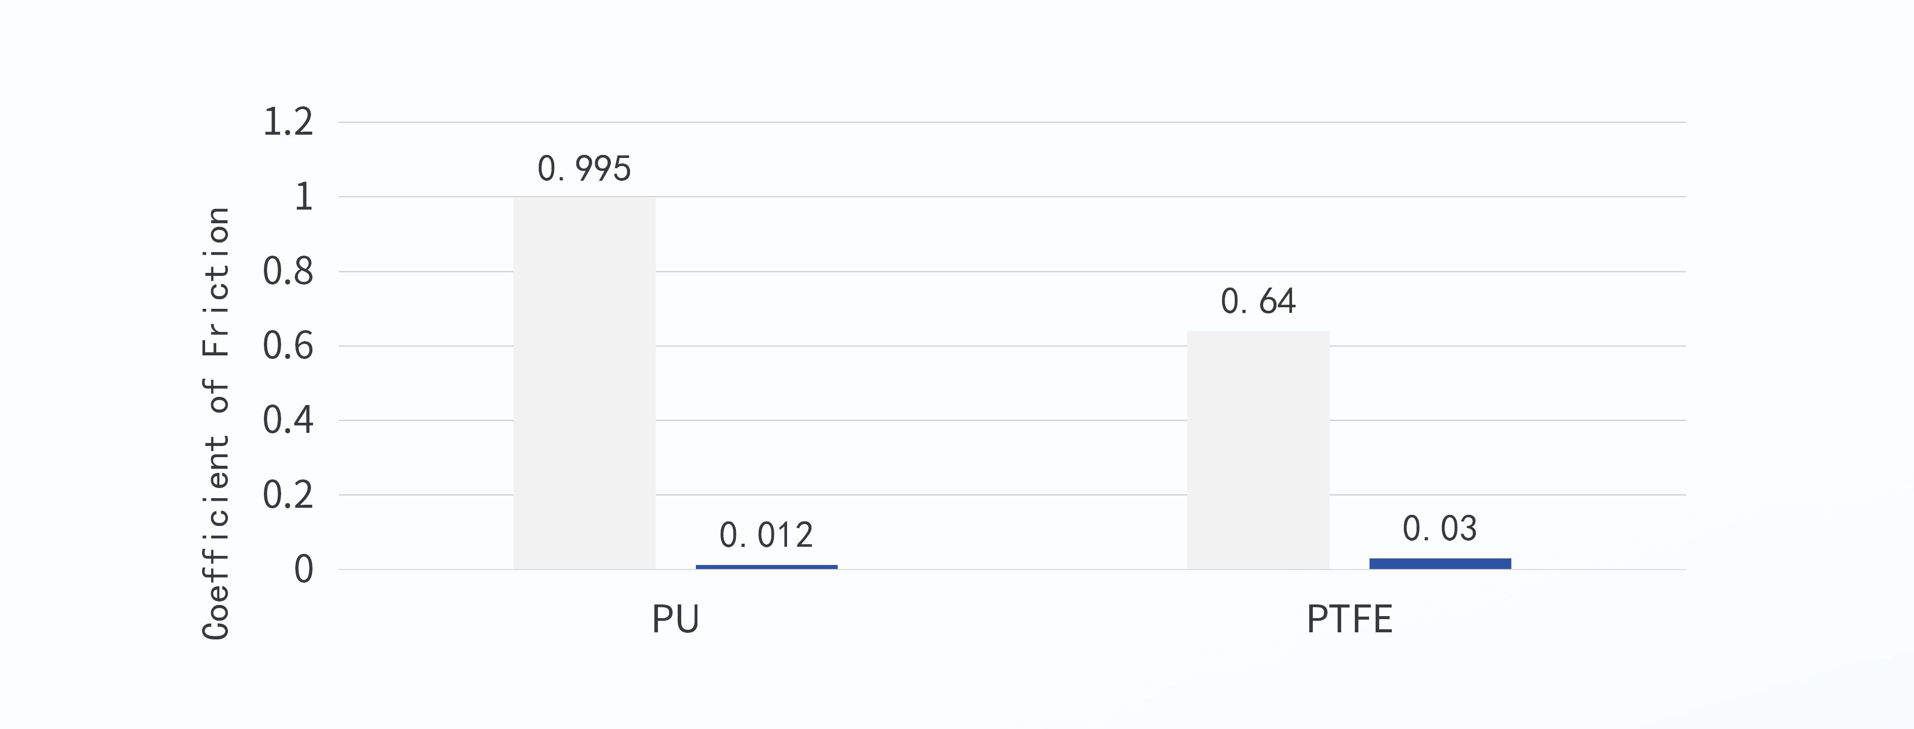
Task: Select the topmost 1.2 gridline
Action: [1012, 121]
